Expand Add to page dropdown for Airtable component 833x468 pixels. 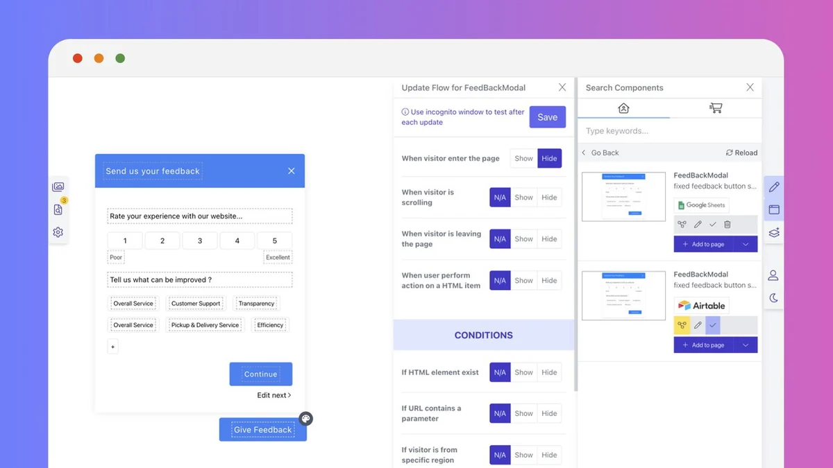pyautogui.click(x=746, y=345)
